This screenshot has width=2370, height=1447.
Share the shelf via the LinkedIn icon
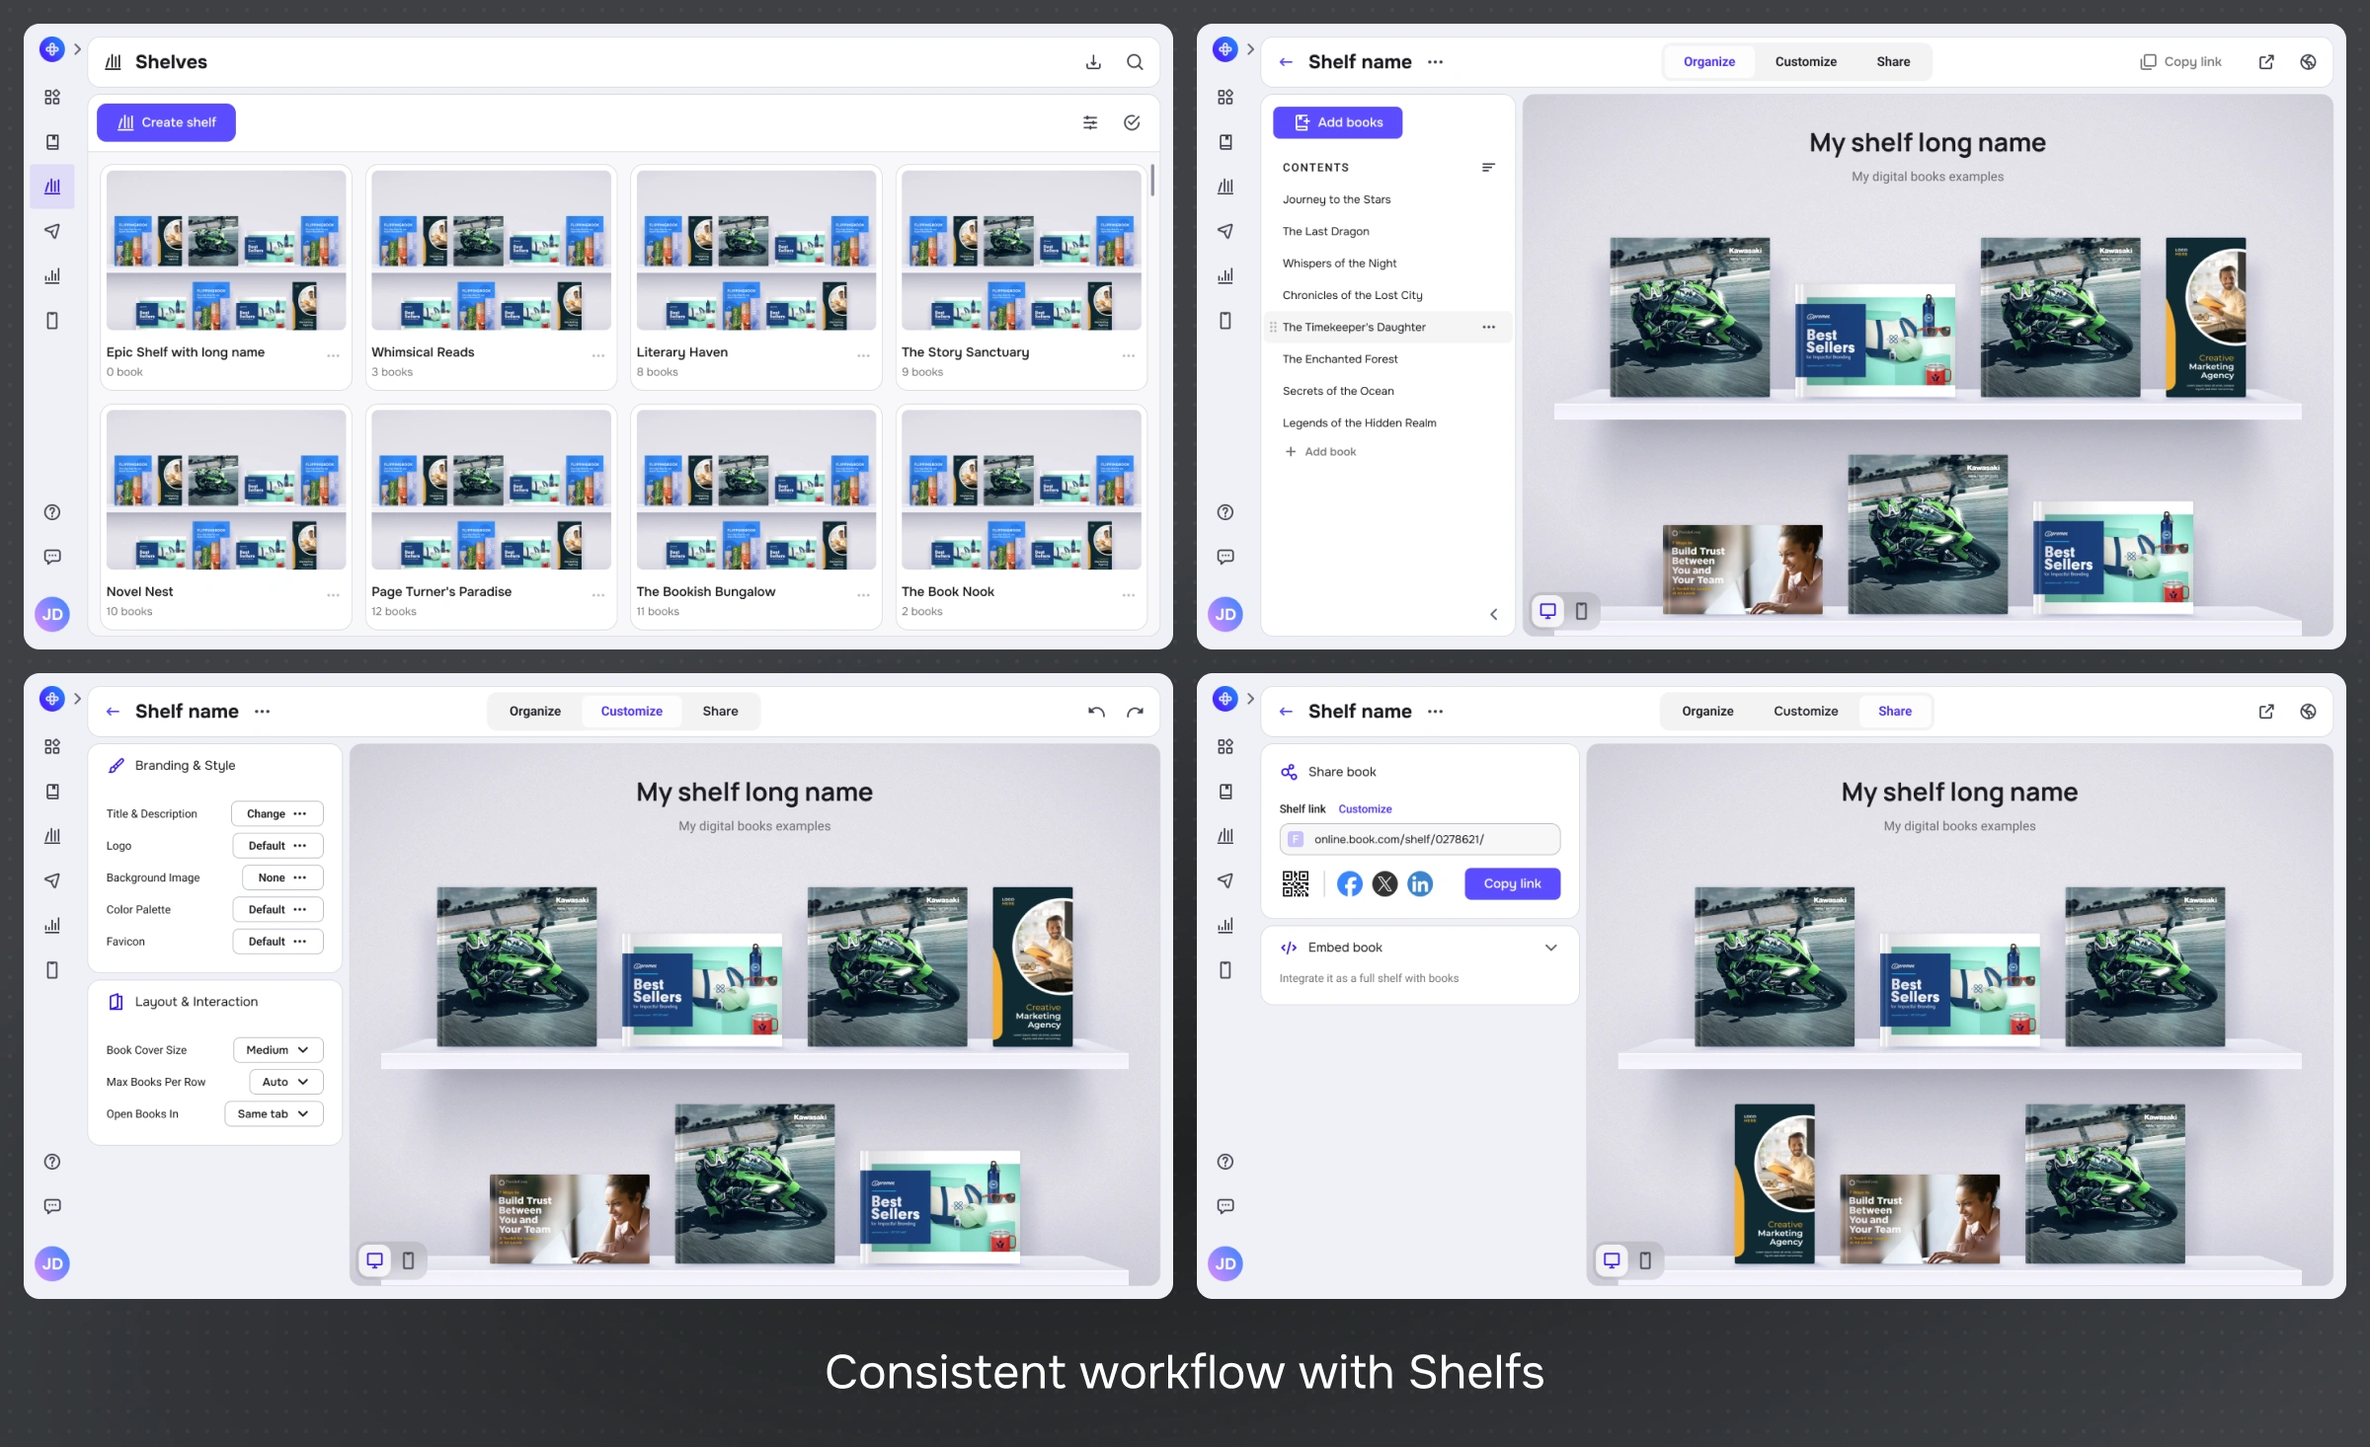pos(1420,883)
